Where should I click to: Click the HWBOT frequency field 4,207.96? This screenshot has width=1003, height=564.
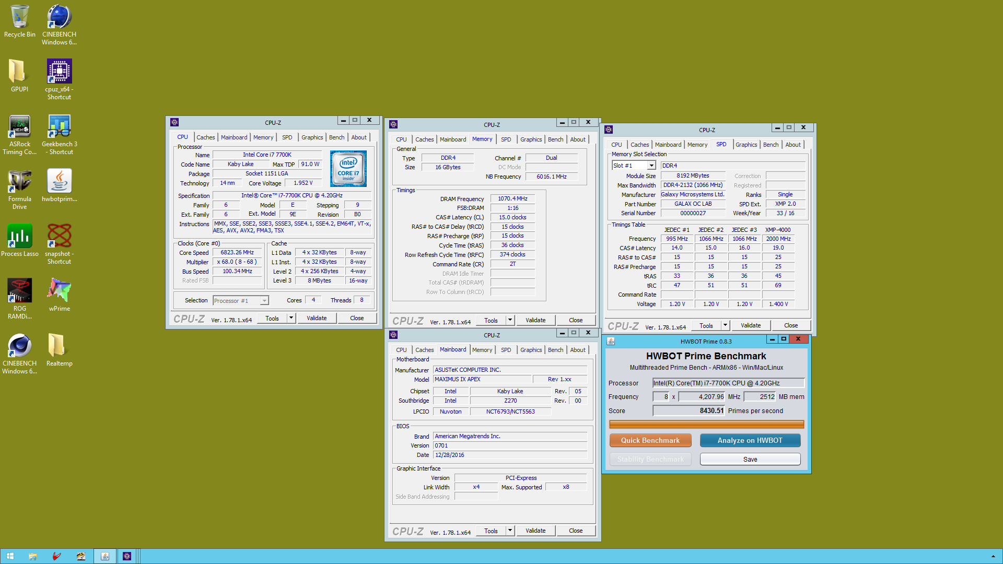click(x=702, y=397)
